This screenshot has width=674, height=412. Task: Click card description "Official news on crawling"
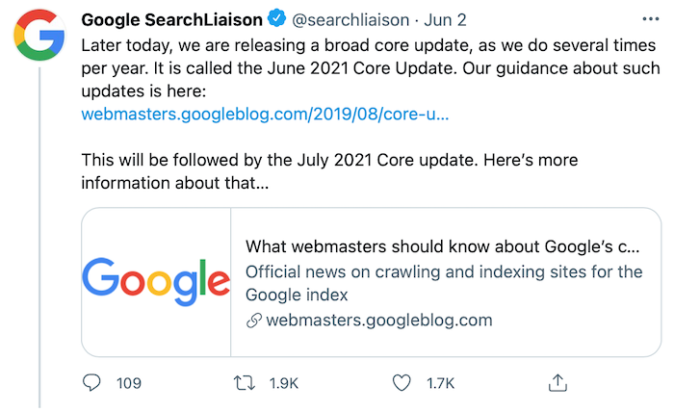pyautogui.click(x=444, y=283)
